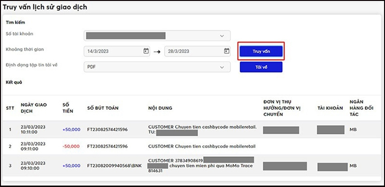The width and height of the screenshot is (385, 187).
Task: Open the end date calendar icon
Action: [227, 51]
